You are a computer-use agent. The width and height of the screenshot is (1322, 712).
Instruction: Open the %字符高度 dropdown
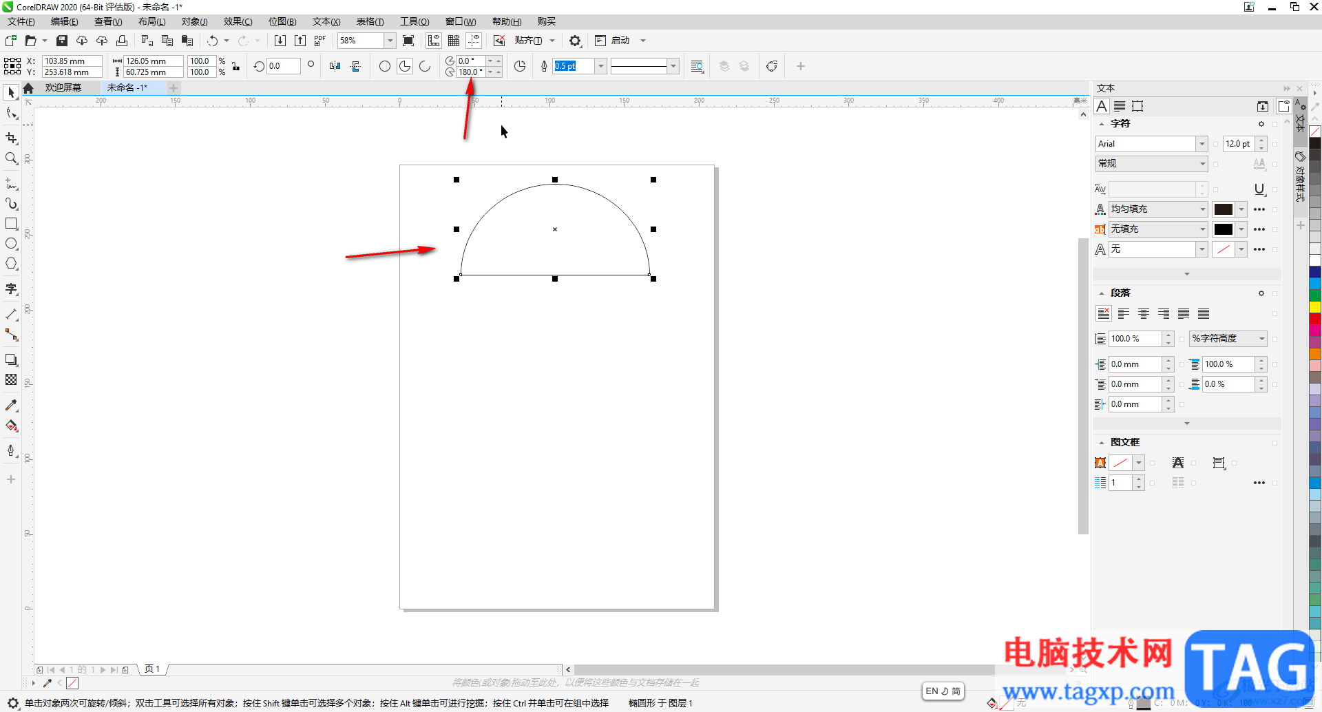[x=1262, y=339]
